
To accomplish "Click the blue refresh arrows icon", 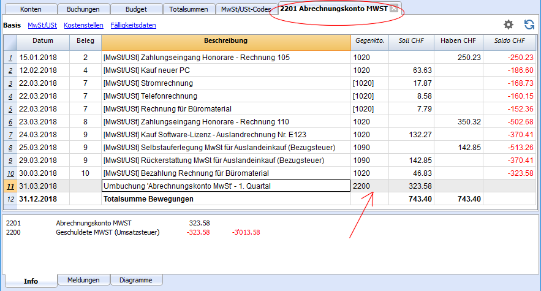I will [529, 25].
